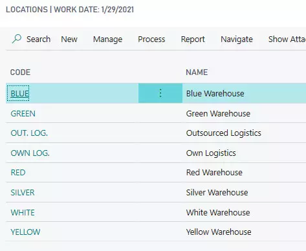Open the WHITE location card
The height and width of the screenshot is (251, 306).
(23, 213)
